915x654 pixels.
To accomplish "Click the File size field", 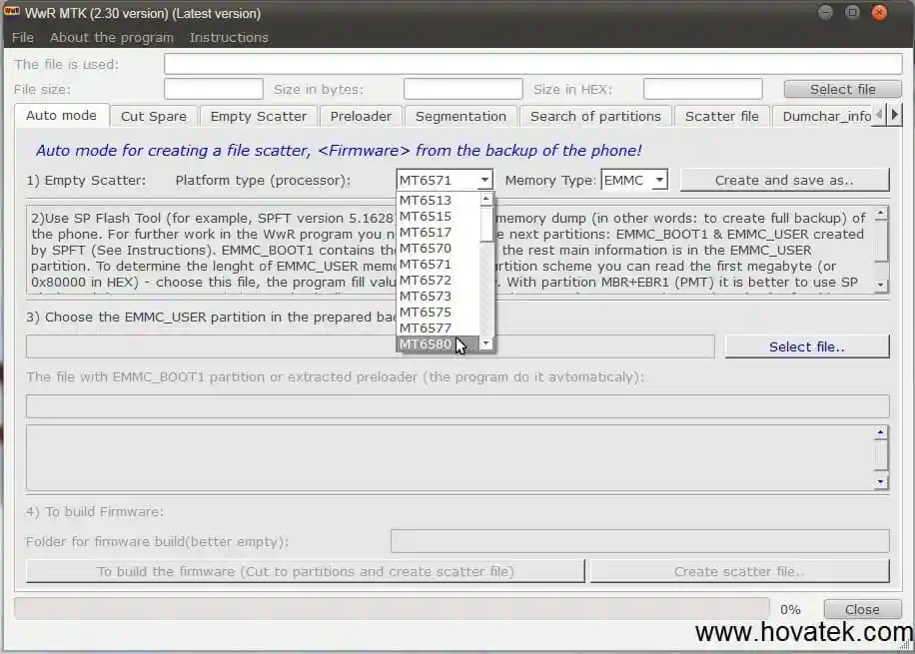I will tap(213, 89).
